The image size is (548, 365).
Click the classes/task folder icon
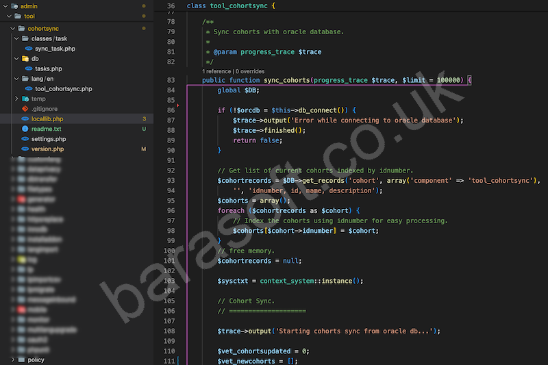click(x=25, y=38)
